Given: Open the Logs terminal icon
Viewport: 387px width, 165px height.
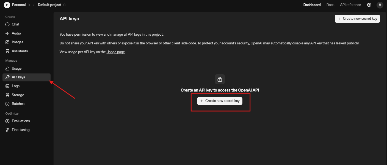Looking at the screenshot, I should [7, 86].
